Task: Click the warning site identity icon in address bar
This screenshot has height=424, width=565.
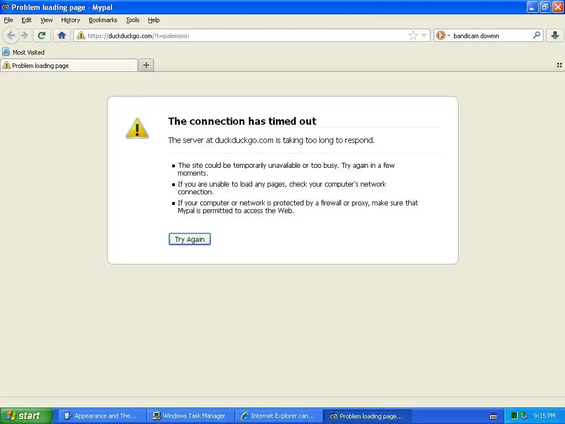Action: click(81, 35)
